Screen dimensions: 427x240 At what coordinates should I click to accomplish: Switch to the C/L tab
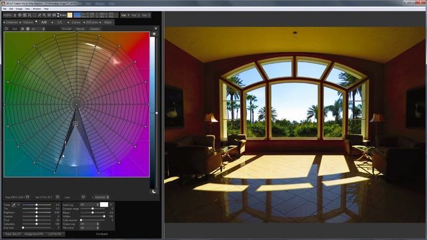(60, 22)
